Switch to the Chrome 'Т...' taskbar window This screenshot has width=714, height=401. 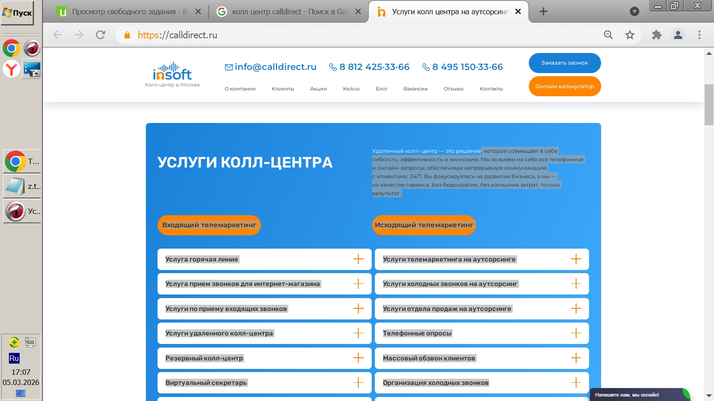(x=22, y=161)
